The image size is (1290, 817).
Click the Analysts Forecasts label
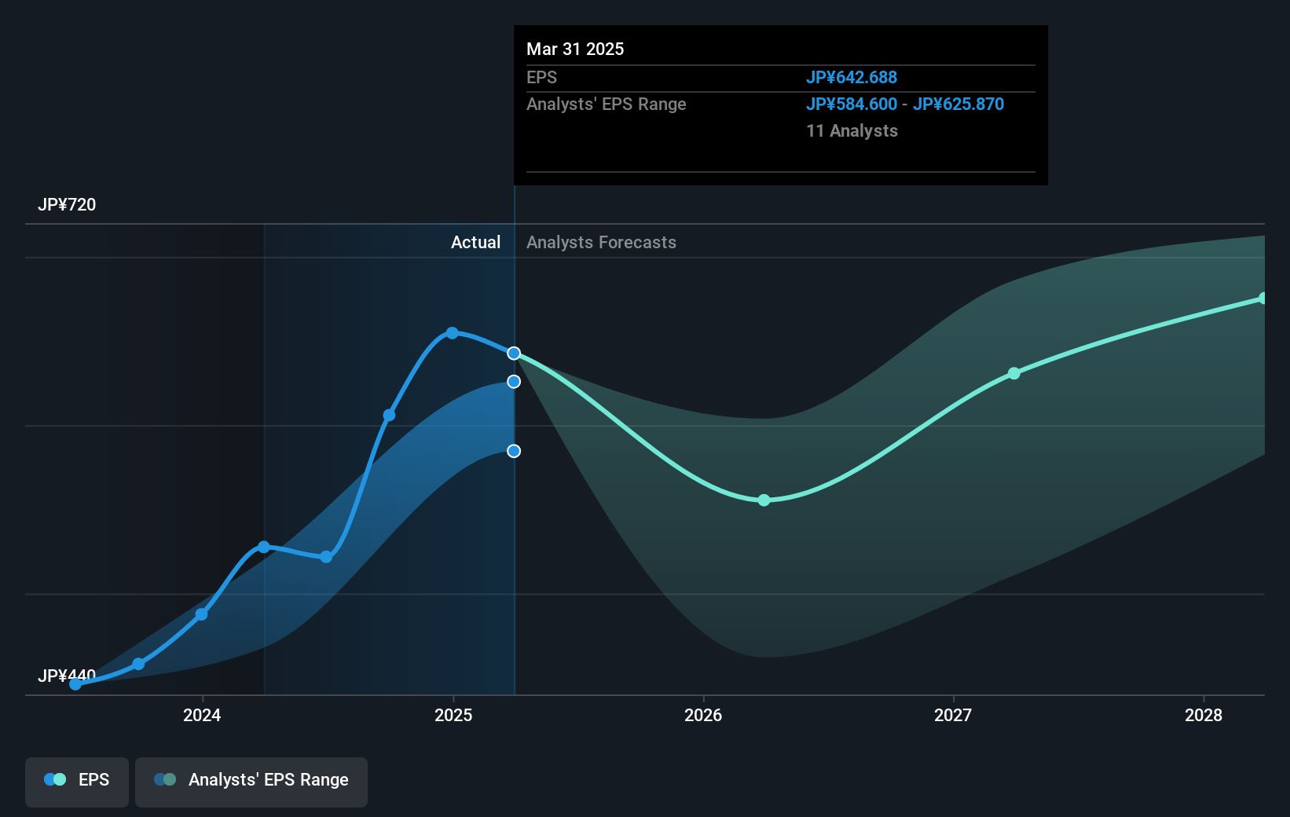click(x=601, y=243)
